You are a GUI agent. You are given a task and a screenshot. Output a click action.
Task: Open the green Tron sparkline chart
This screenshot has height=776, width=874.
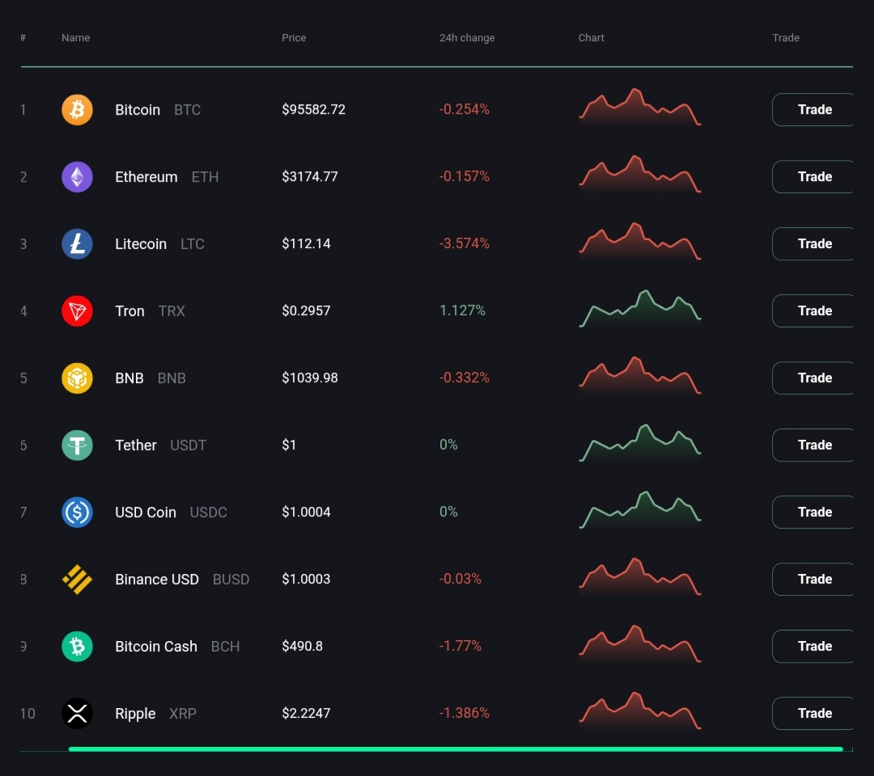pos(640,309)
